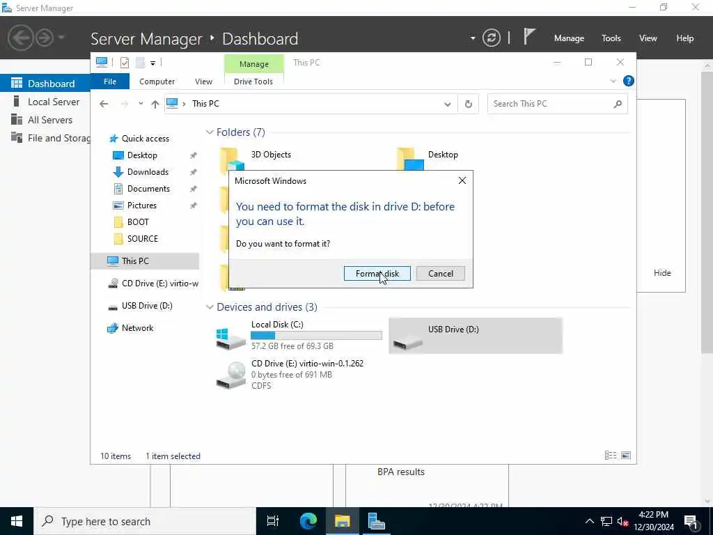Click Server Manager back arrow button
Viewport: 713px width, 535px height.
[20, 38]
